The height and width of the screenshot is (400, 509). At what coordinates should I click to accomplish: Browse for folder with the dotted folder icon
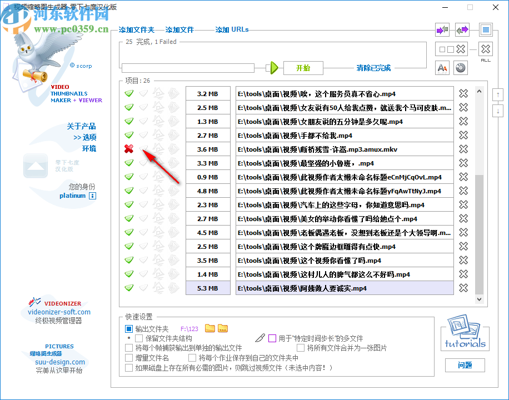click(222, 328)
